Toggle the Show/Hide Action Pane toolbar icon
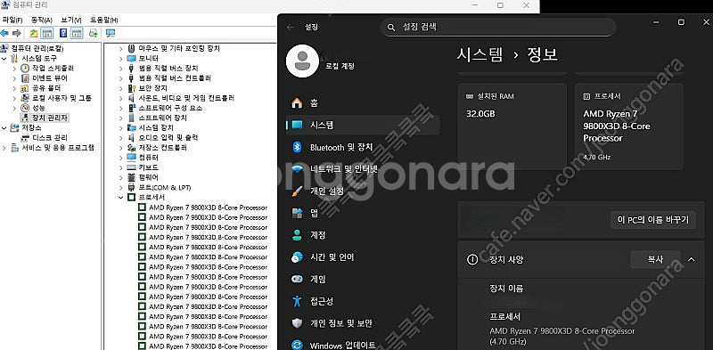The width and height of the screenshot is (713, 350). tap(77, 33)
